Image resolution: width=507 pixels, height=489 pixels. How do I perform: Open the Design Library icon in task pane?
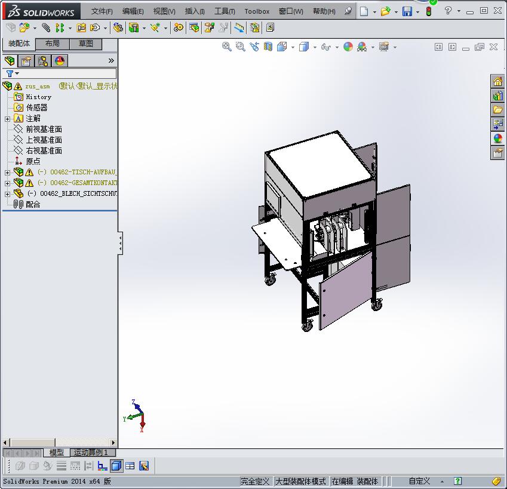coord(497,96)
